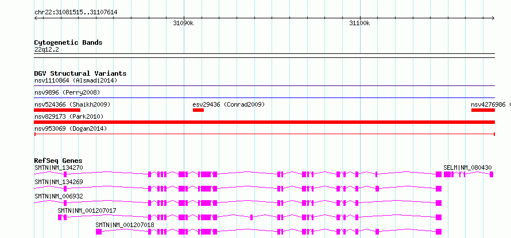Open the nsv829173 (Park2010) variant label
The height and width of the screenshot is (238, 511).
69,116
